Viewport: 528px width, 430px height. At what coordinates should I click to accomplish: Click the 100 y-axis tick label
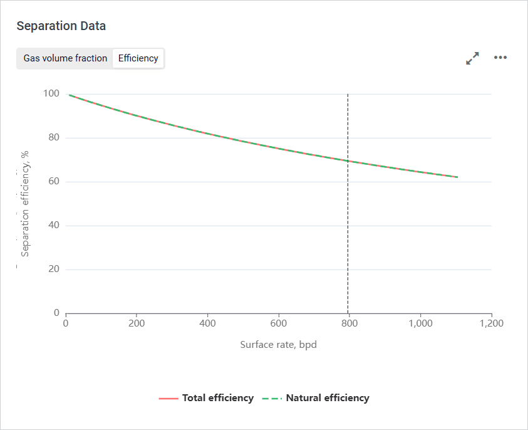[x=51, y=94]
